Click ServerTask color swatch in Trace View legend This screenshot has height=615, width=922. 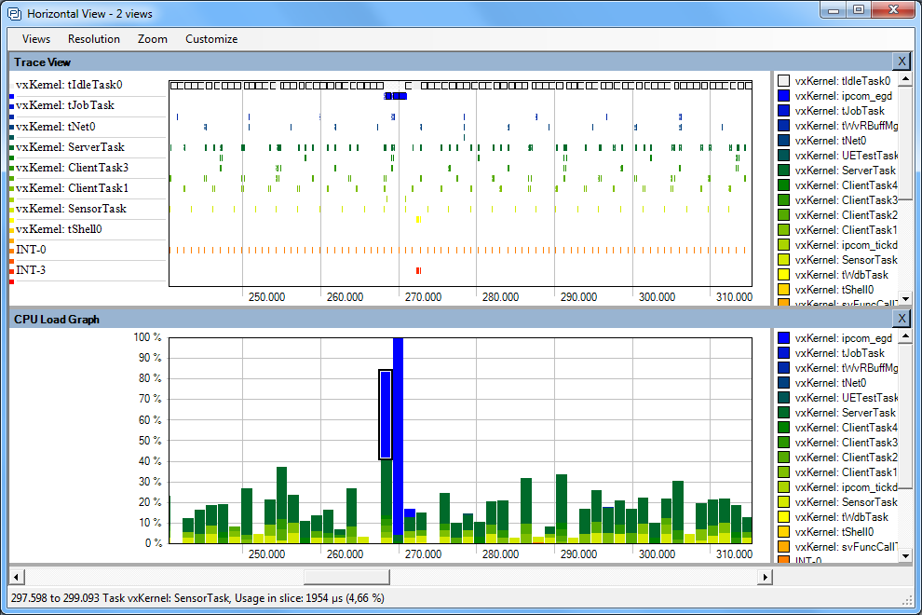pos(783,171)
